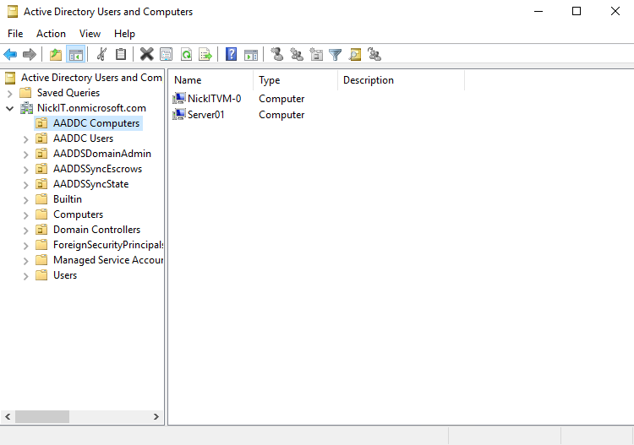634x445 pixels.
Task: Click the Cut scissors icon
Action: (x=101, y=54)
